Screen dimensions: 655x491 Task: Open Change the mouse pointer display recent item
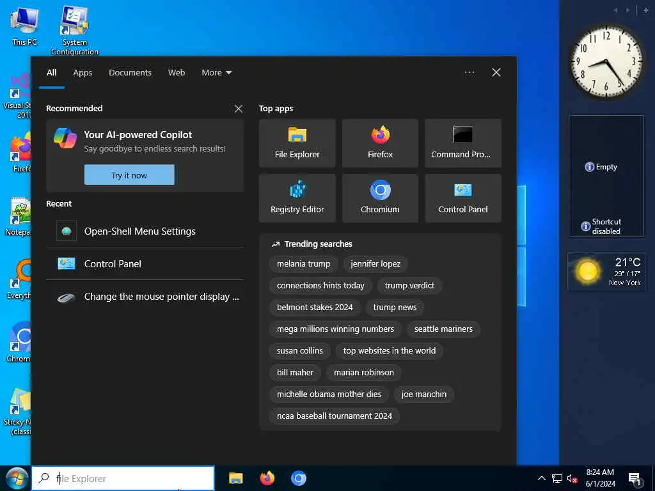[145, 297]
